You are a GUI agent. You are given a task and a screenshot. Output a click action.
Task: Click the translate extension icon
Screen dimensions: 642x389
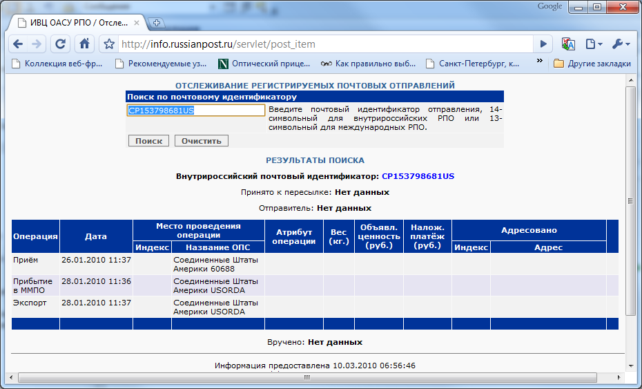[x=568, y=44]
